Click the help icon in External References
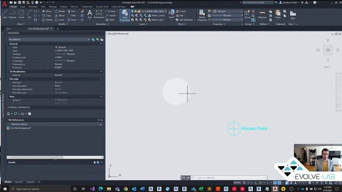342x192 pixels. [x=29, y=114]
